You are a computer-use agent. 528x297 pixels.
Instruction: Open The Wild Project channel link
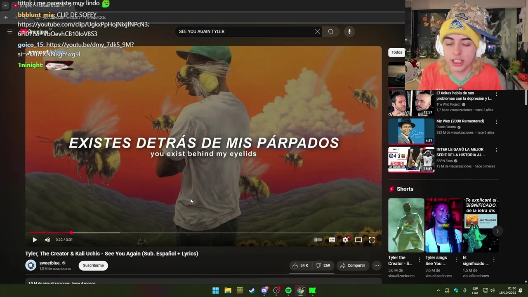(448, 104)
